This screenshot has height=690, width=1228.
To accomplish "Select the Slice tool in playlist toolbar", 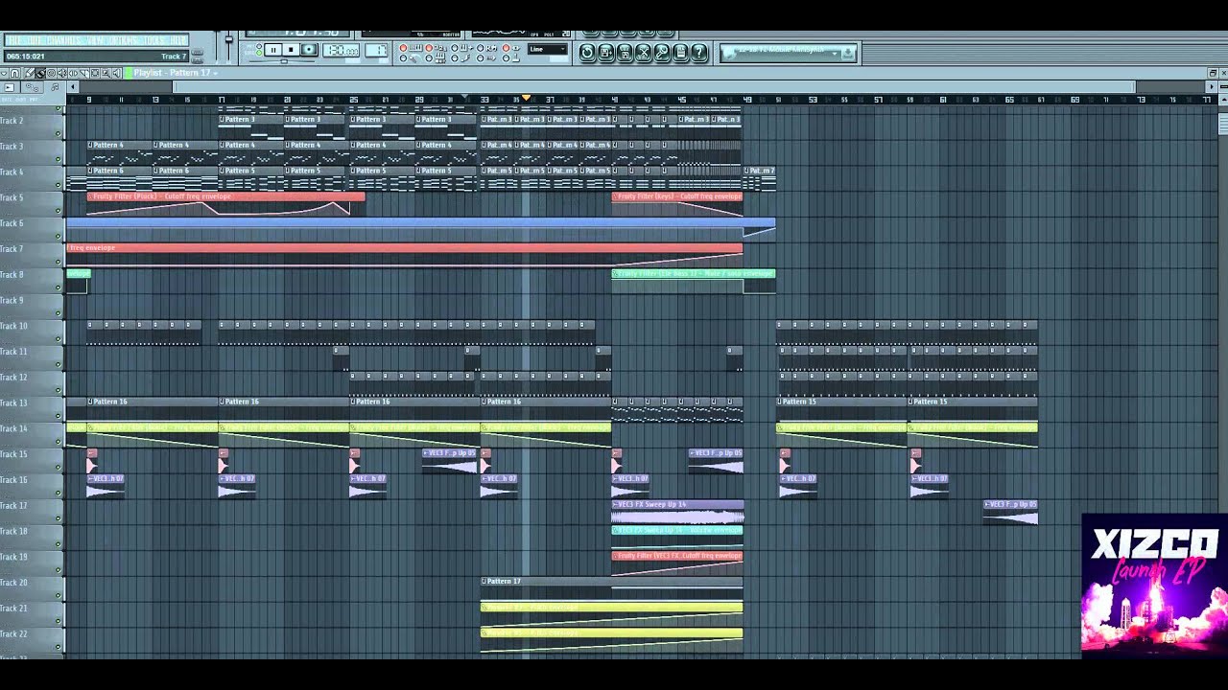I will pos(84,73).
